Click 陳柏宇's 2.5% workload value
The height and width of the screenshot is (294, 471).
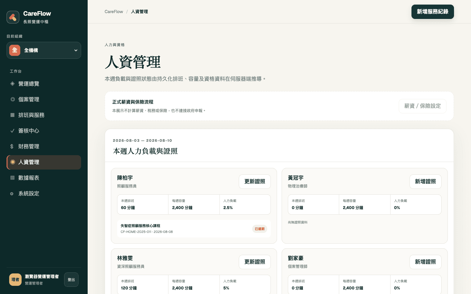pyautogui.click(x=228, y=208)
